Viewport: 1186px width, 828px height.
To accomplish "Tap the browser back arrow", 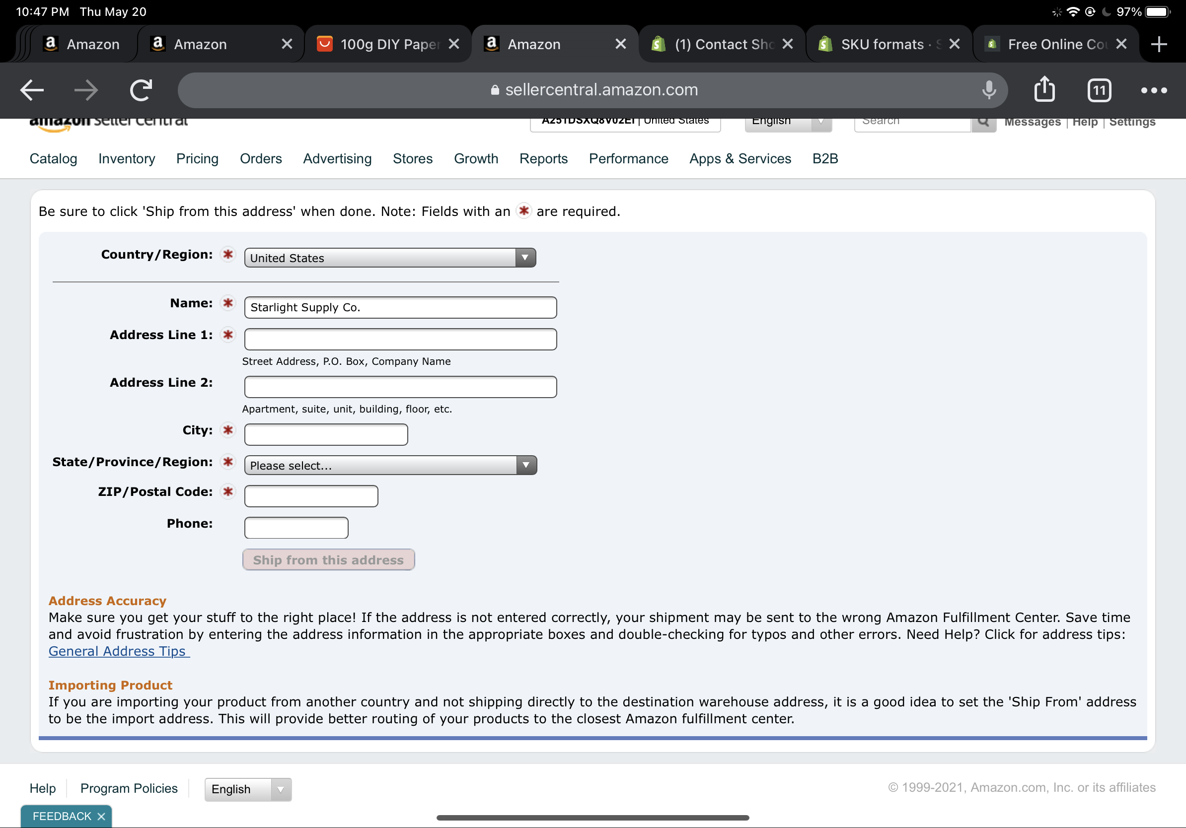I will pyautogui.click(x=32, y=90).
